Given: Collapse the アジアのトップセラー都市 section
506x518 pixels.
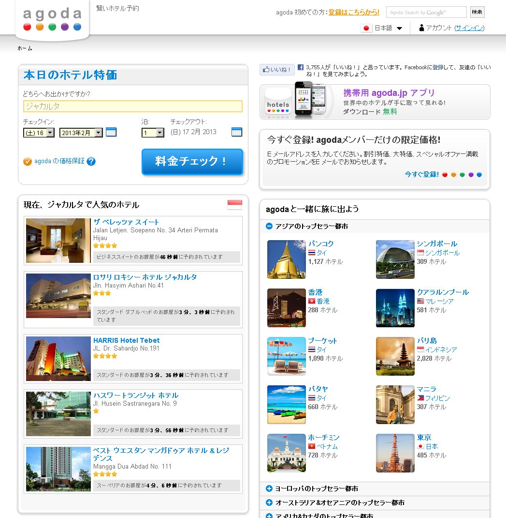Looking at the screenshot, I should 269,226.
